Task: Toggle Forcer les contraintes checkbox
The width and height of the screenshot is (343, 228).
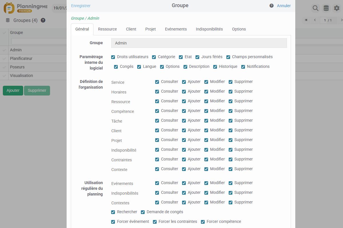Action: coord(155,222)
